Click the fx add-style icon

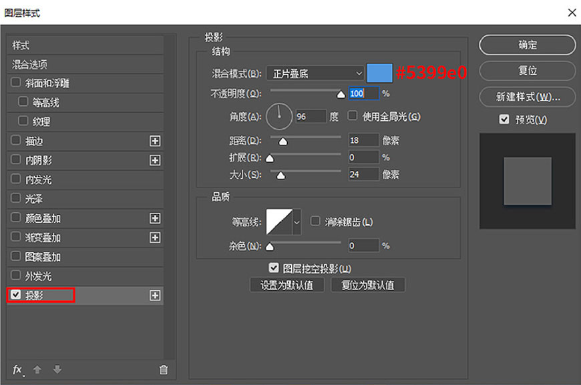[16, 370]
